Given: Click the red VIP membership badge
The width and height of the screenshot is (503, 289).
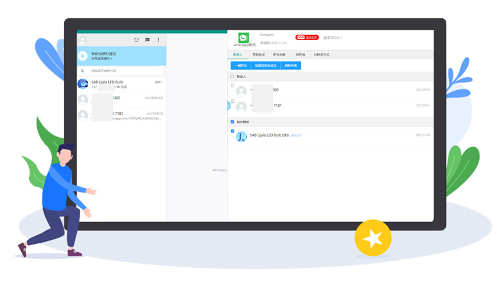Looking at the screenshot, I should [x=307, y=37].
